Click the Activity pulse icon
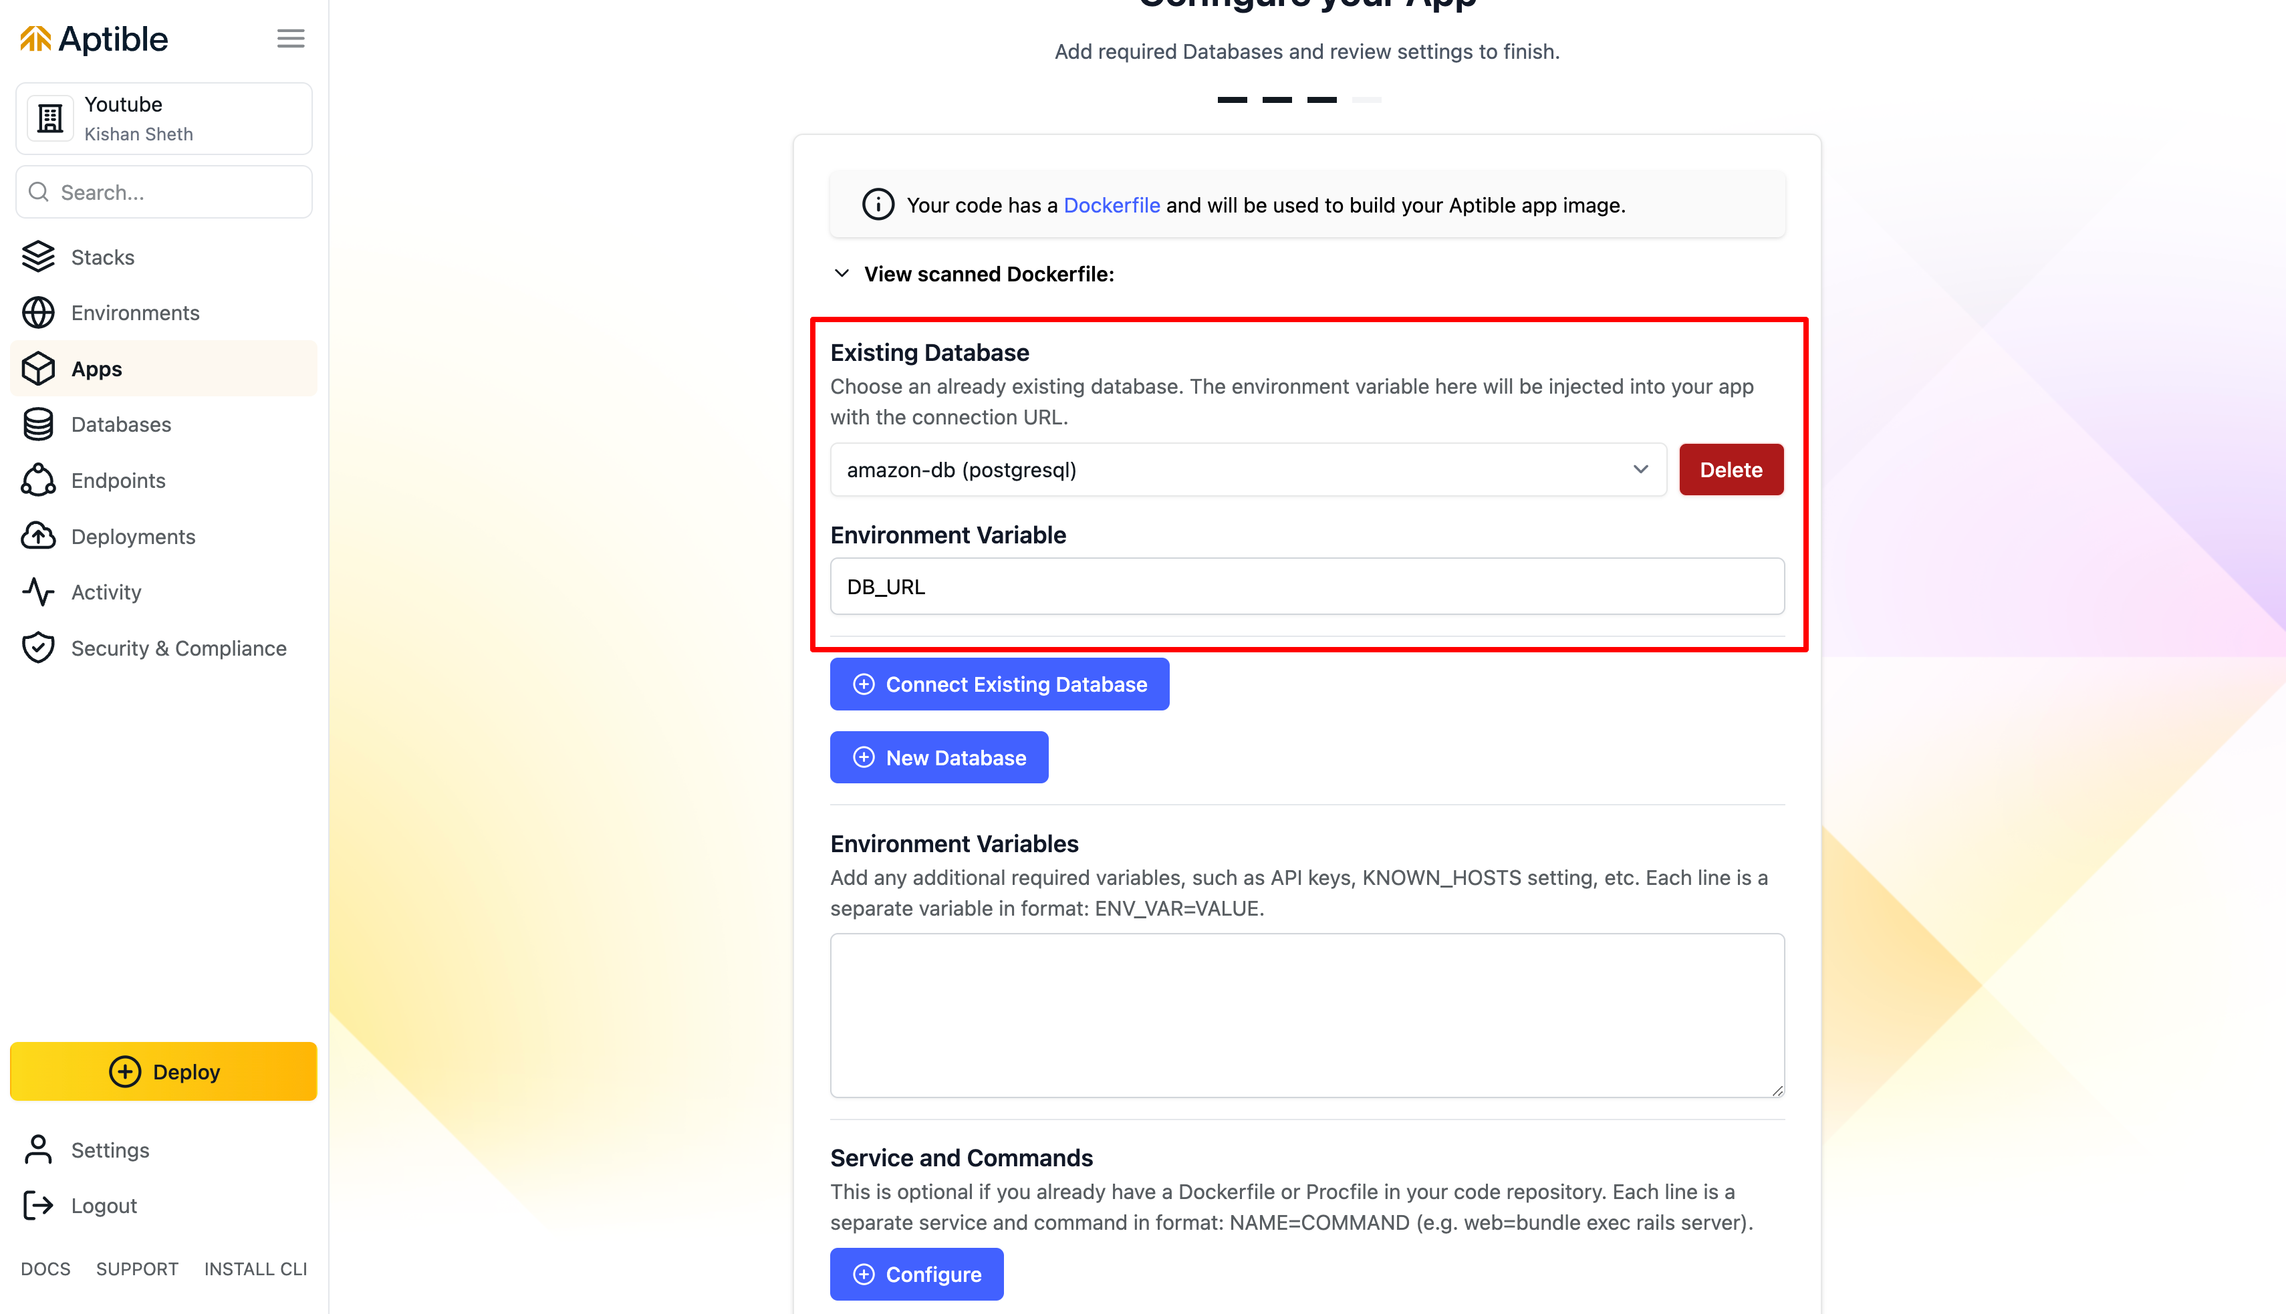This screenshot has width=2286, height=1314. click(x=38, y=592)
